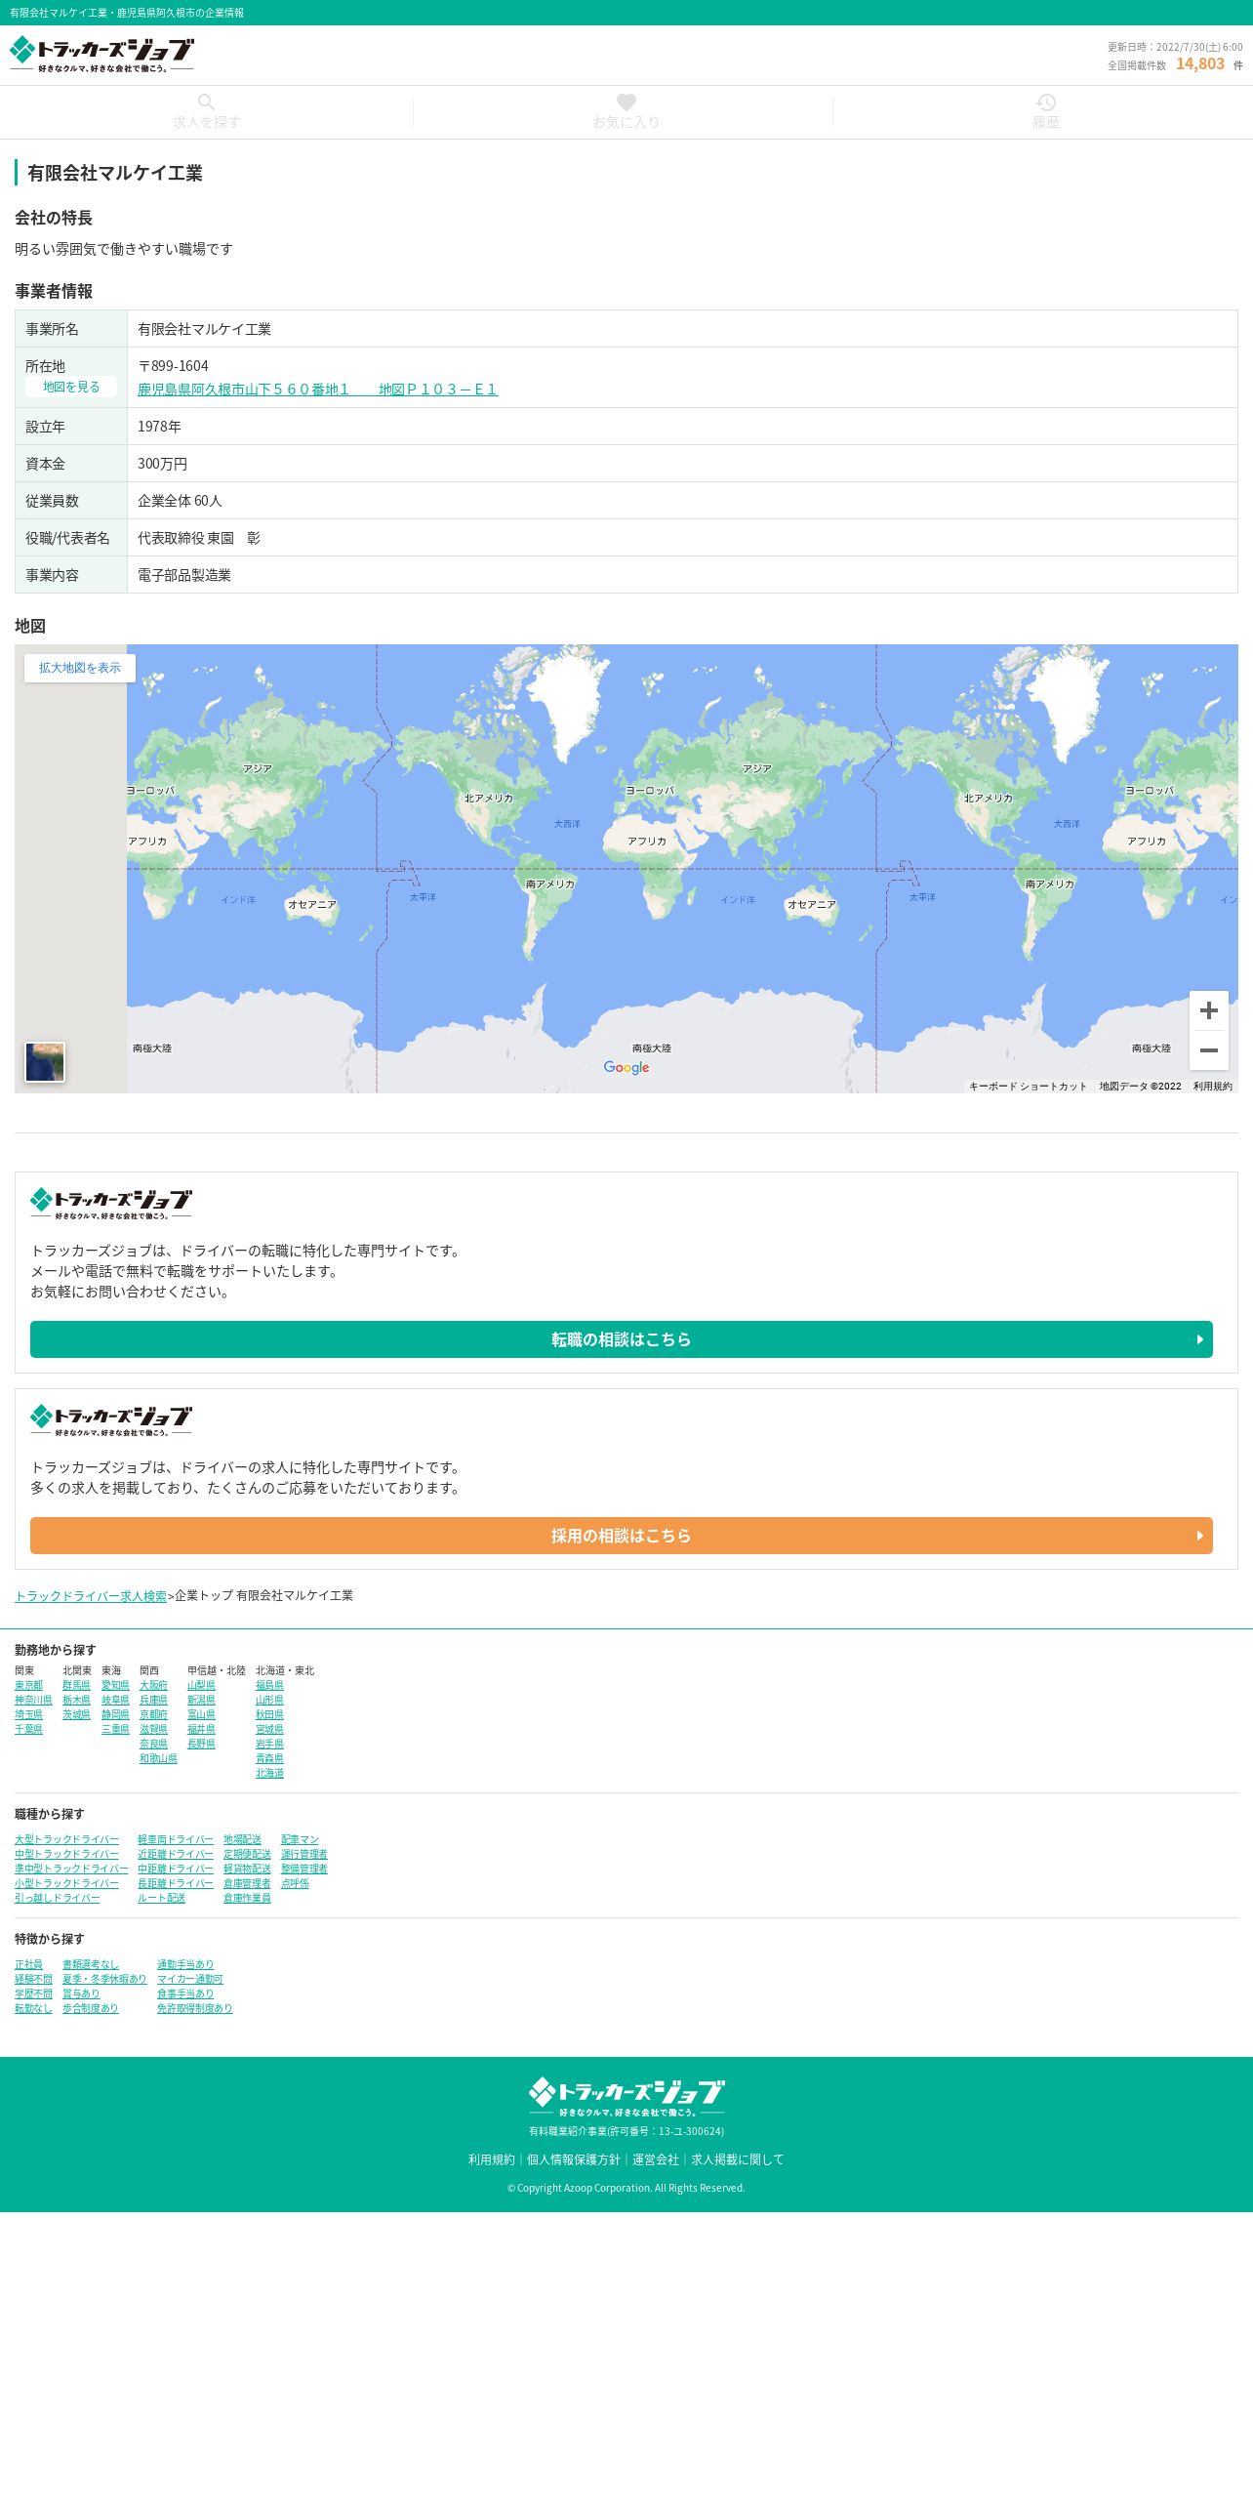The width and height of the screenshot is (1253, 2507).
Task: Click 拡大地図を表示 on the map
Action: (80, 668)
